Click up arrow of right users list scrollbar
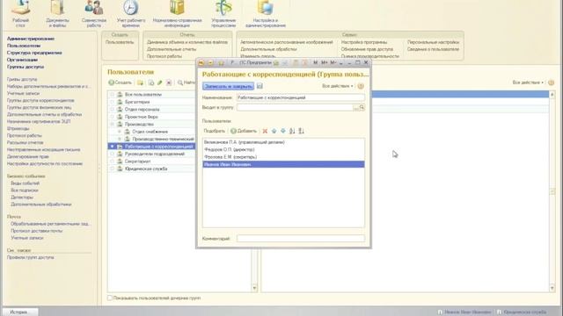Screen dimensions: 563x316 coord(552,95)
